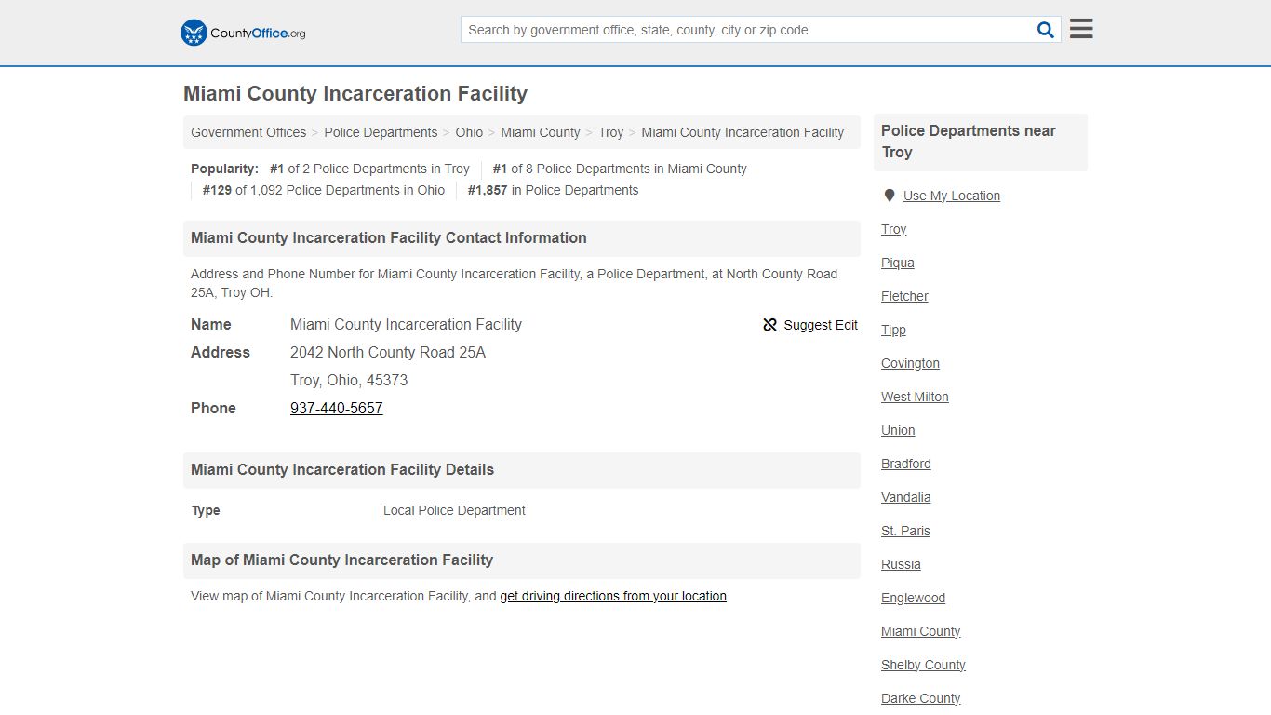Open Russia police departments link
Viewport: 1271px width, 715px height.
pyautogui.click(x=902, y=564)
